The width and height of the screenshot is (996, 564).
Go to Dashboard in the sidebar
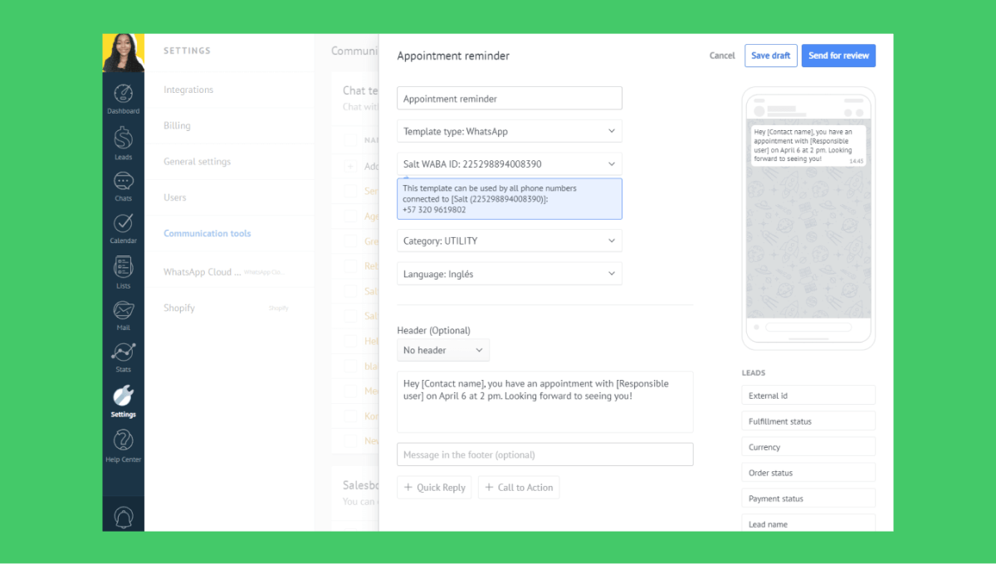123,99
